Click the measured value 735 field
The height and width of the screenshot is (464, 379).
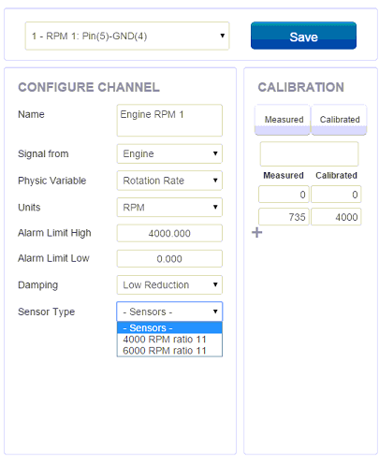click(284, 217)
